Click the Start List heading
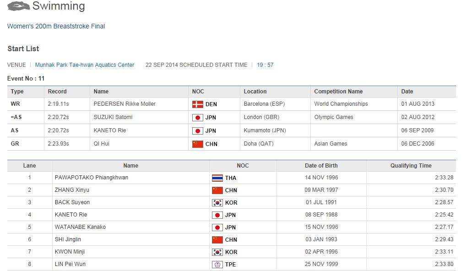This screenshot has height=271, width=466. (x=23, y=49)
